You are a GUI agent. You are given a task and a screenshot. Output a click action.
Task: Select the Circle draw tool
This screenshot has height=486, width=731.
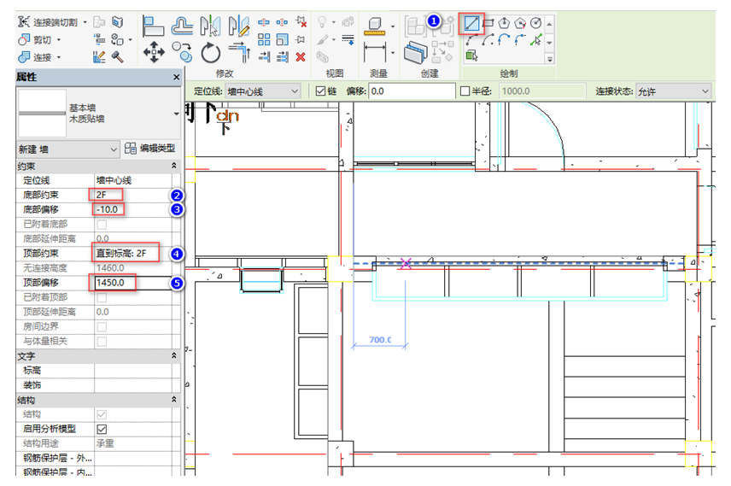[535, 23]
